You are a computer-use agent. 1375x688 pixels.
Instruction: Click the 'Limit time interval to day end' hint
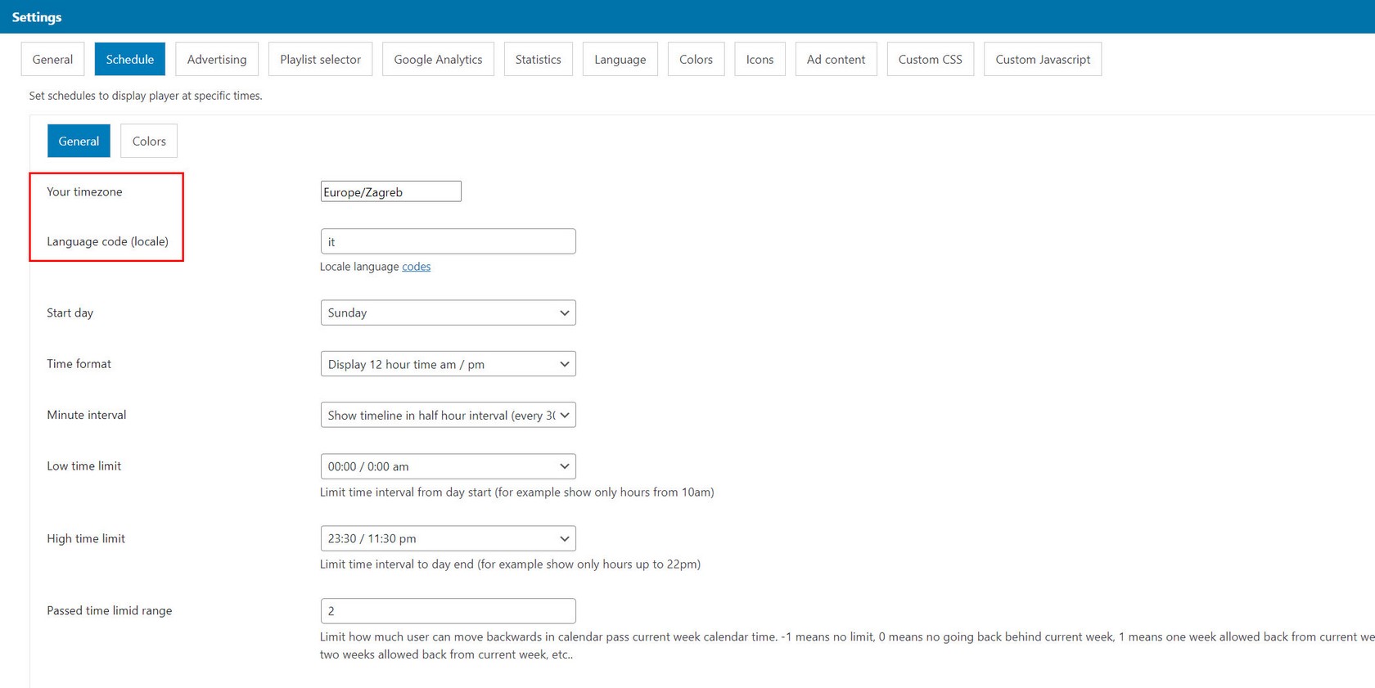pyautogui.click(x=510, y=564)
